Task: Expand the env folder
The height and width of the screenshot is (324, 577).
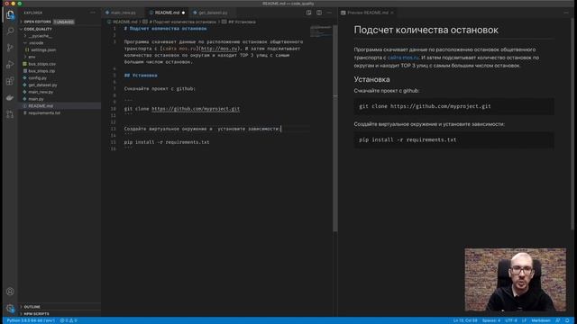Action: [32, 57]
